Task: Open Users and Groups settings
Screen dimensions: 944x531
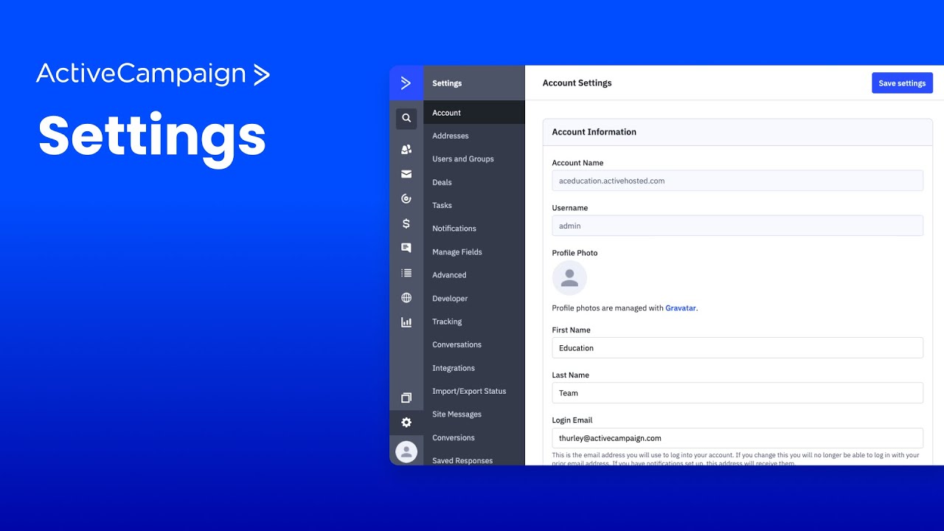Action: point(474,159)
